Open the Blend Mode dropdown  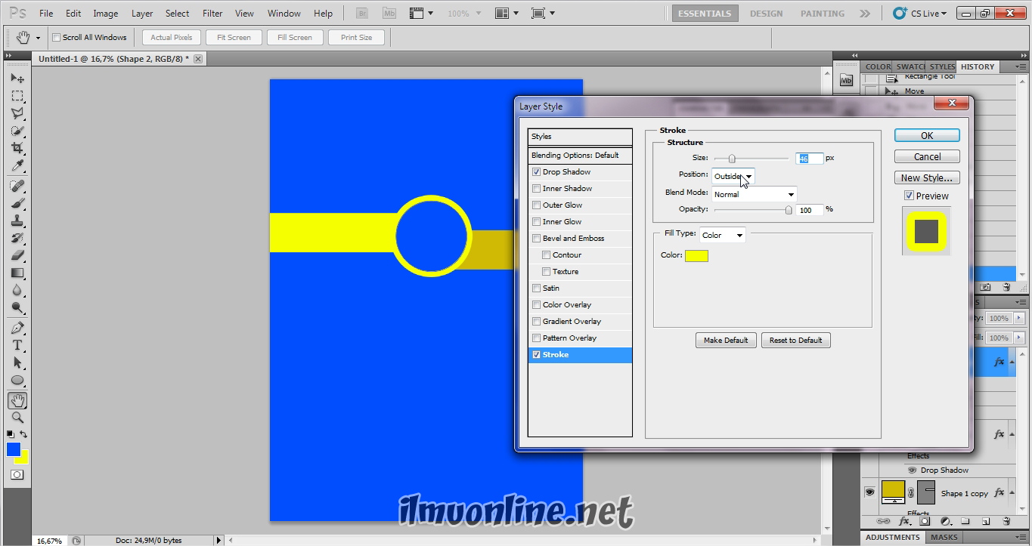[754, 194]
